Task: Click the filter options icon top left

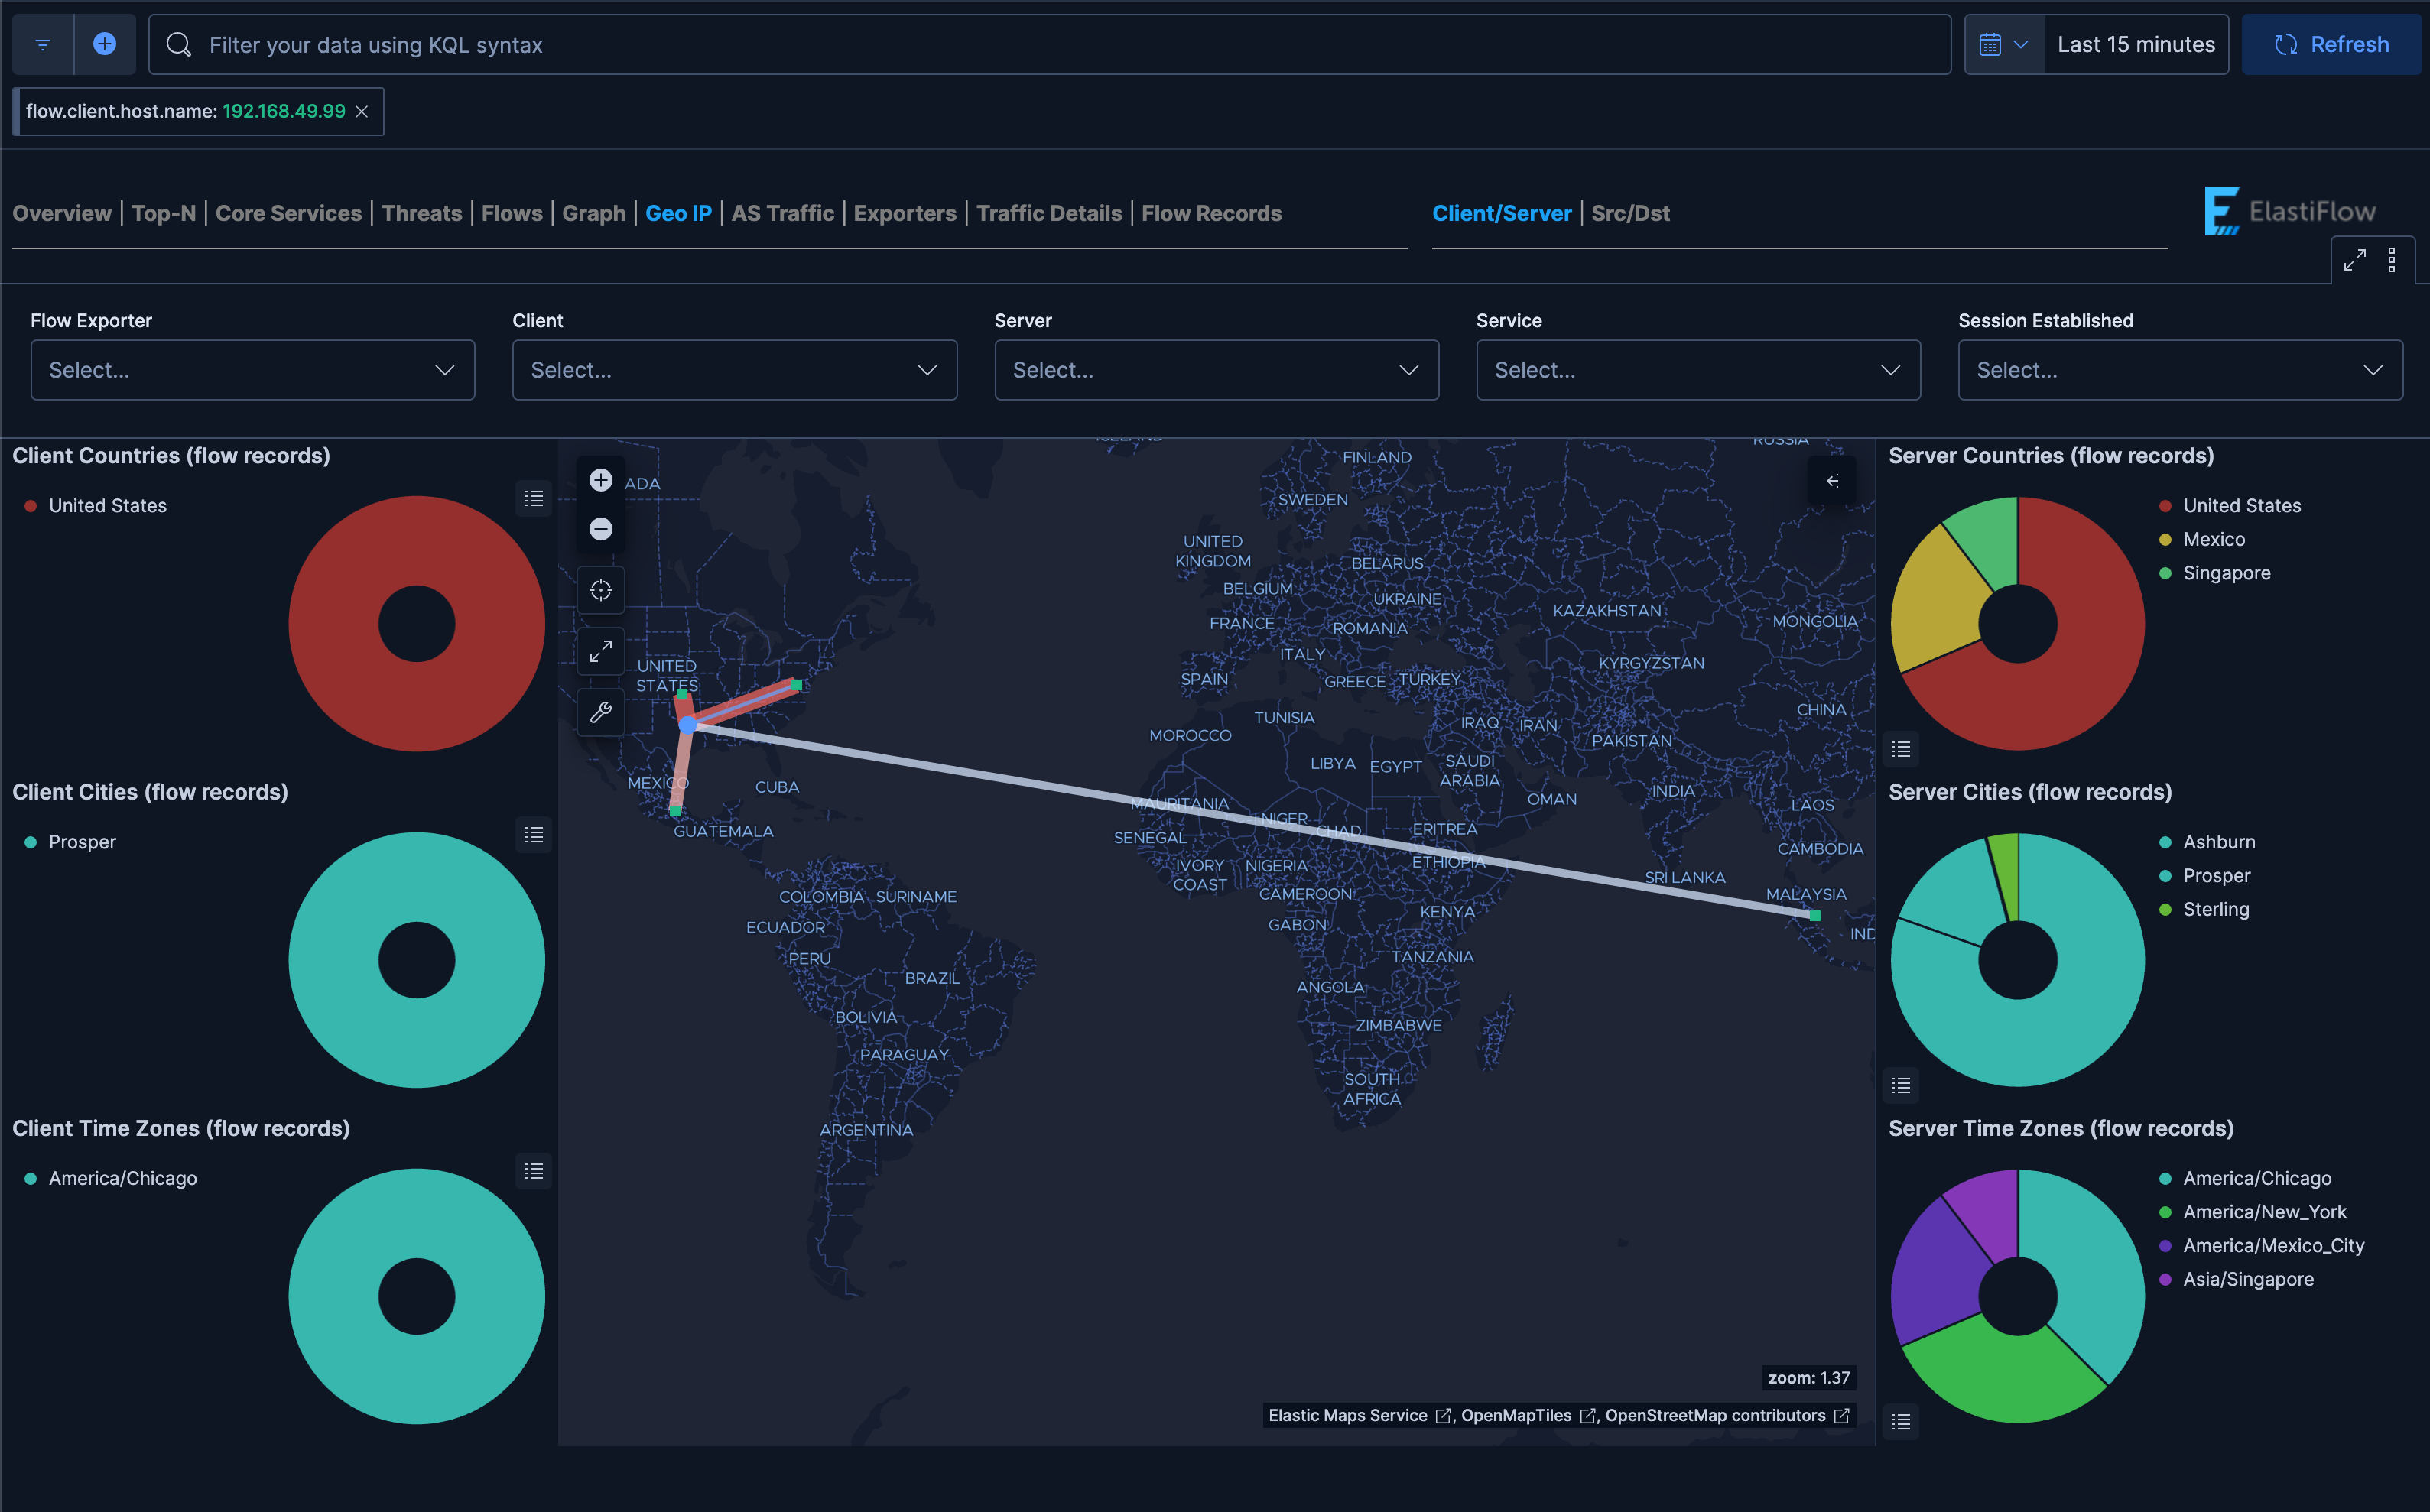Action: tap(41, 44)
